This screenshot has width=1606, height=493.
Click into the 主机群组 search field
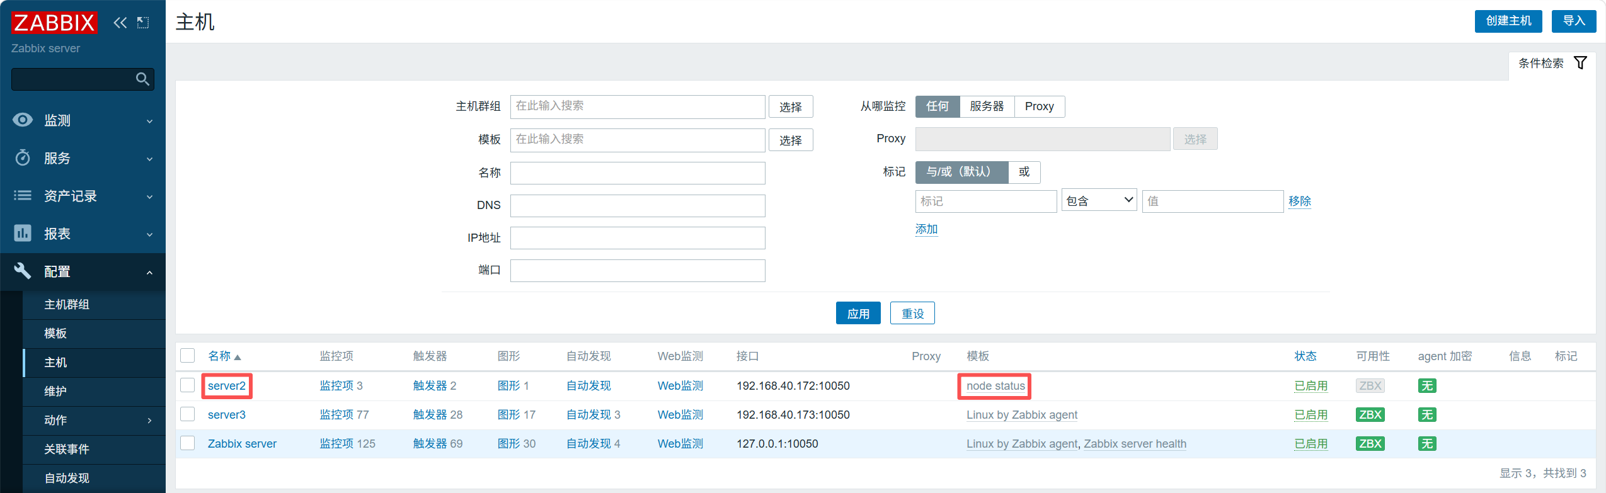click(638, 106)
